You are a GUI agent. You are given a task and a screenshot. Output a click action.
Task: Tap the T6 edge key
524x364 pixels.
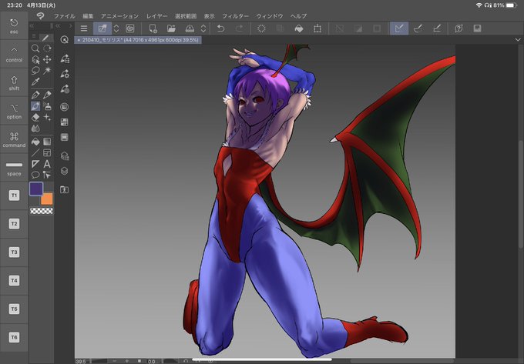[x=14, y=337]
